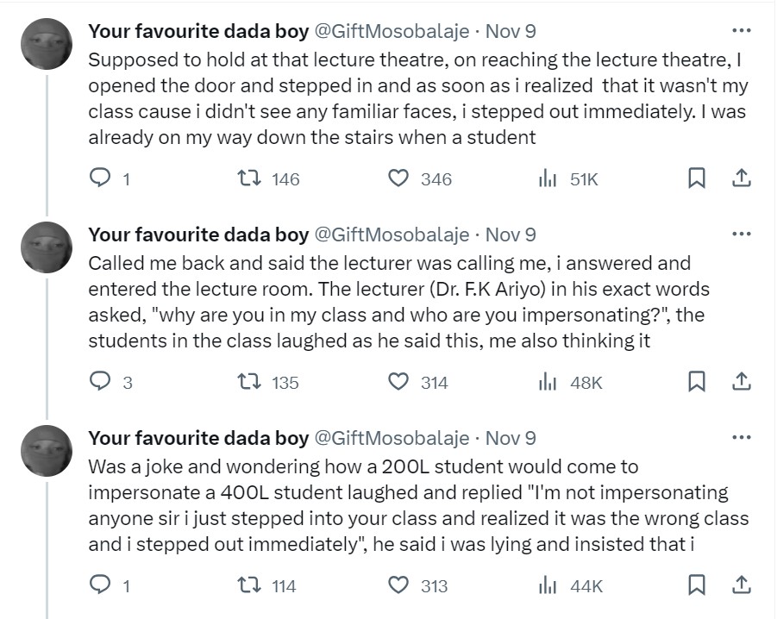Open more options on second tweet
Screen dimensions: 777x619
(740, 234)
